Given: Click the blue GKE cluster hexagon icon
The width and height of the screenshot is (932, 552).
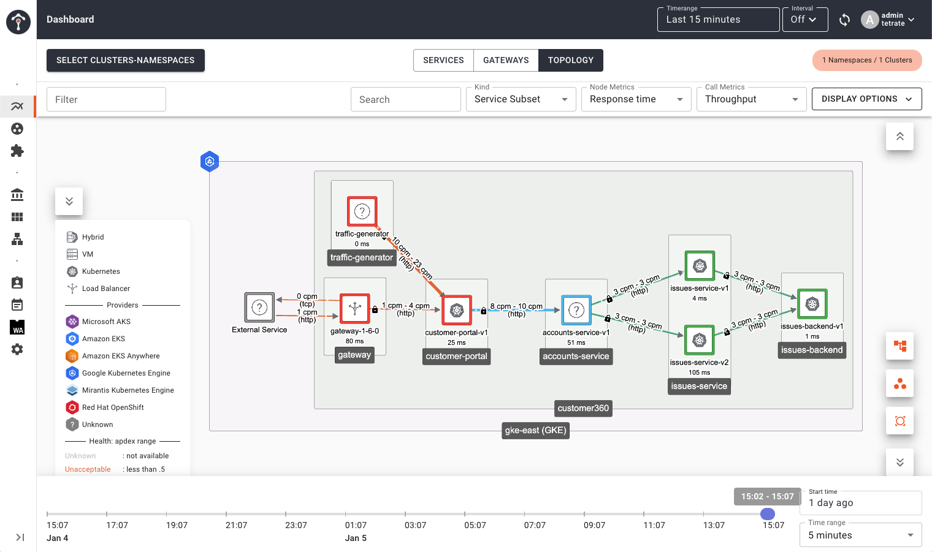Looking at the screenshot, I should pyautogui.click(x=210, y=162).
